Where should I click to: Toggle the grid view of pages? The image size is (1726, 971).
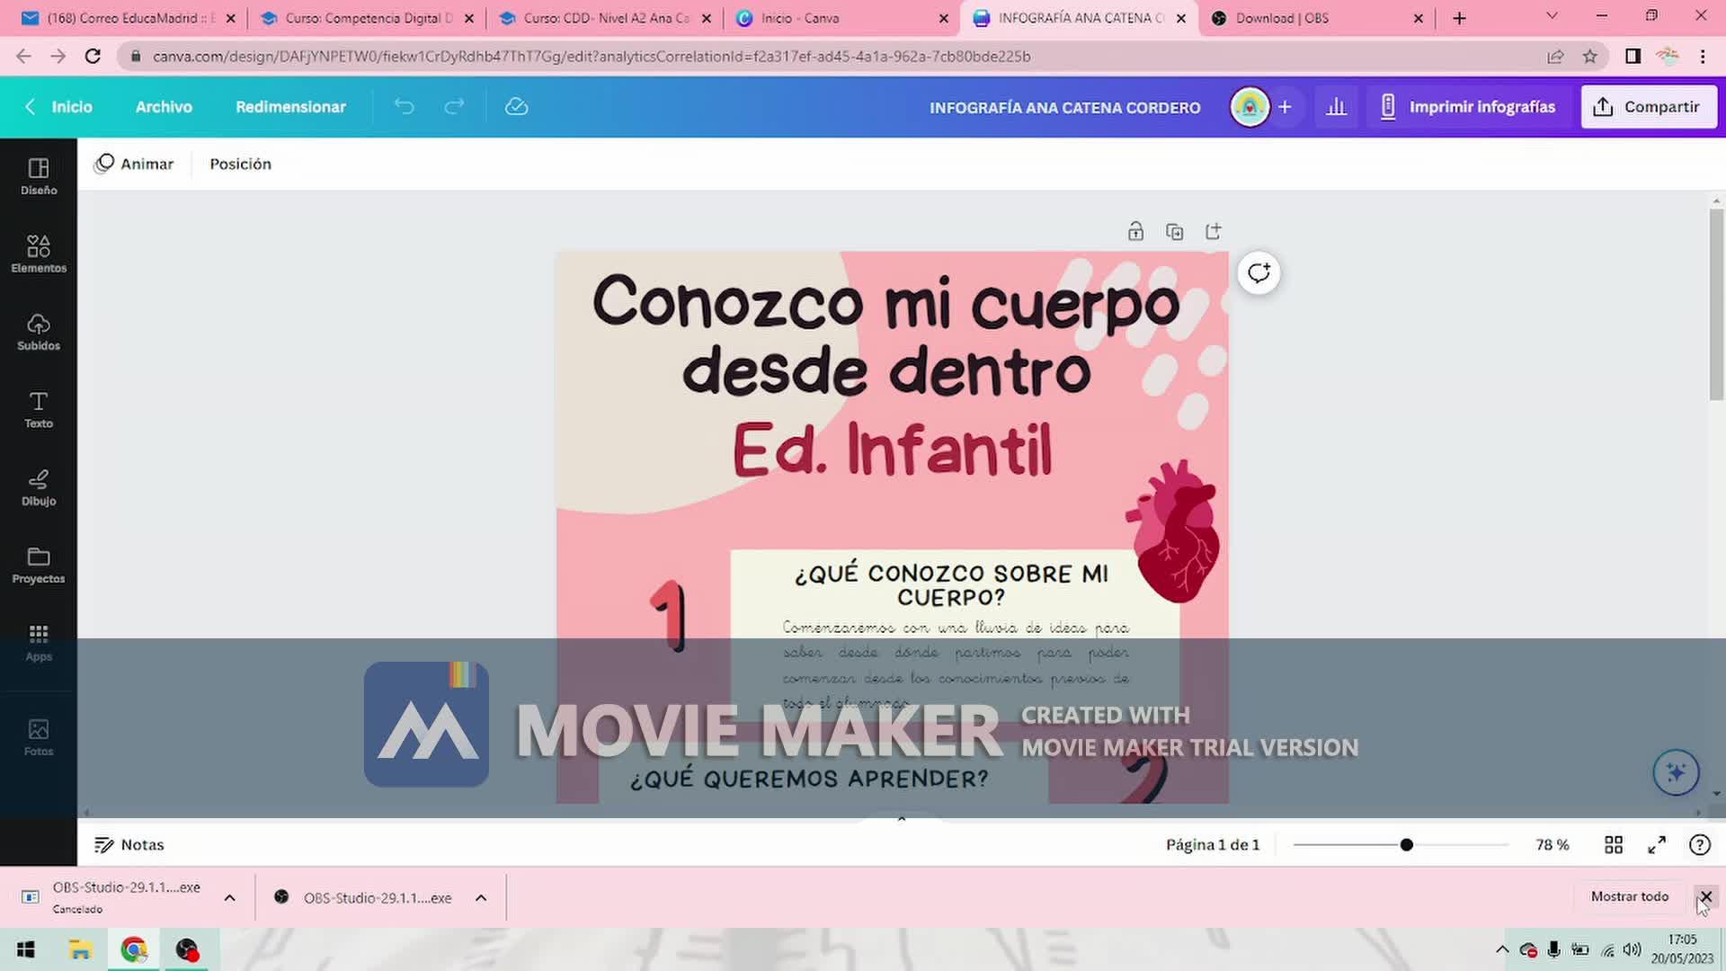tap(1614, 845)
